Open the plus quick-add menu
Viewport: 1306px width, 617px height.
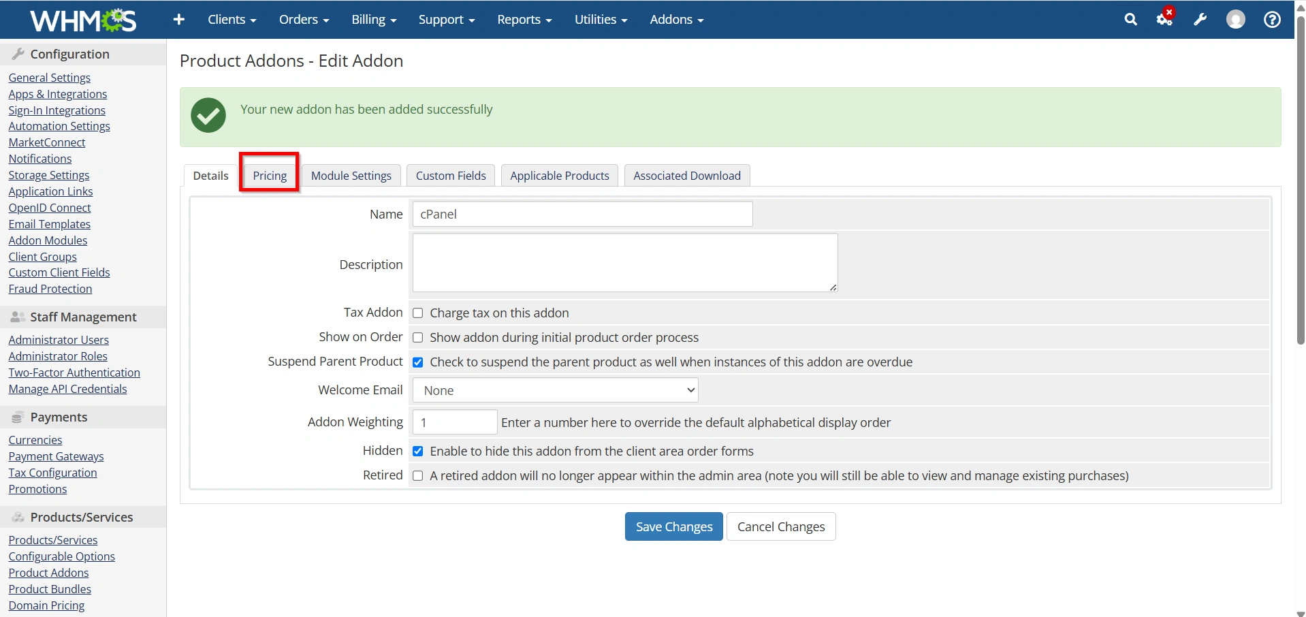point(179,20)
